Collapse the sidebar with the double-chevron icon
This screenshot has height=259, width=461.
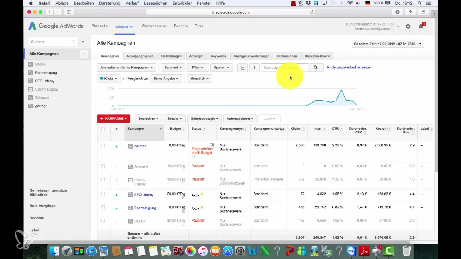click(x=83, y=42)
